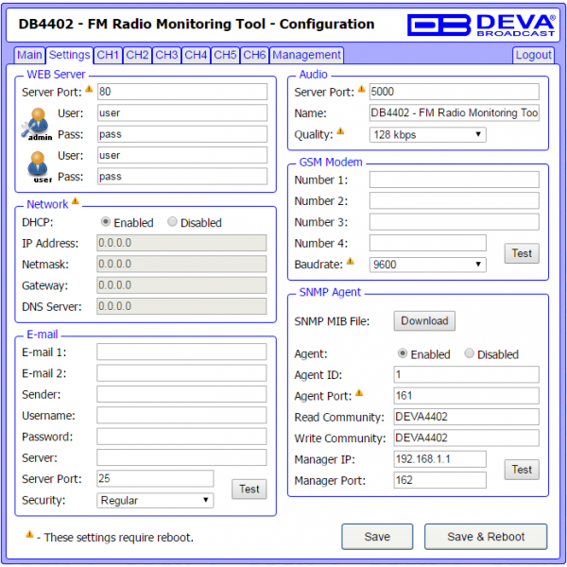Open the CH5 tab
567x567 pixels.
[225, 55]
